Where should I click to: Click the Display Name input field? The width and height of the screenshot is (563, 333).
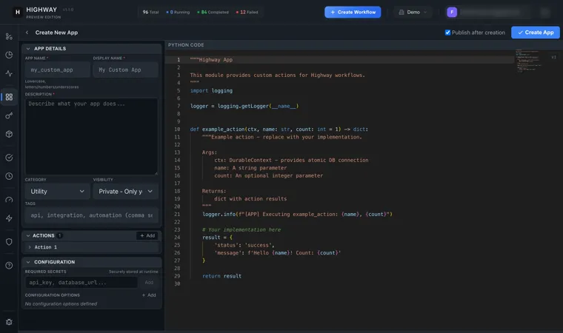click(x=126, y=70)
